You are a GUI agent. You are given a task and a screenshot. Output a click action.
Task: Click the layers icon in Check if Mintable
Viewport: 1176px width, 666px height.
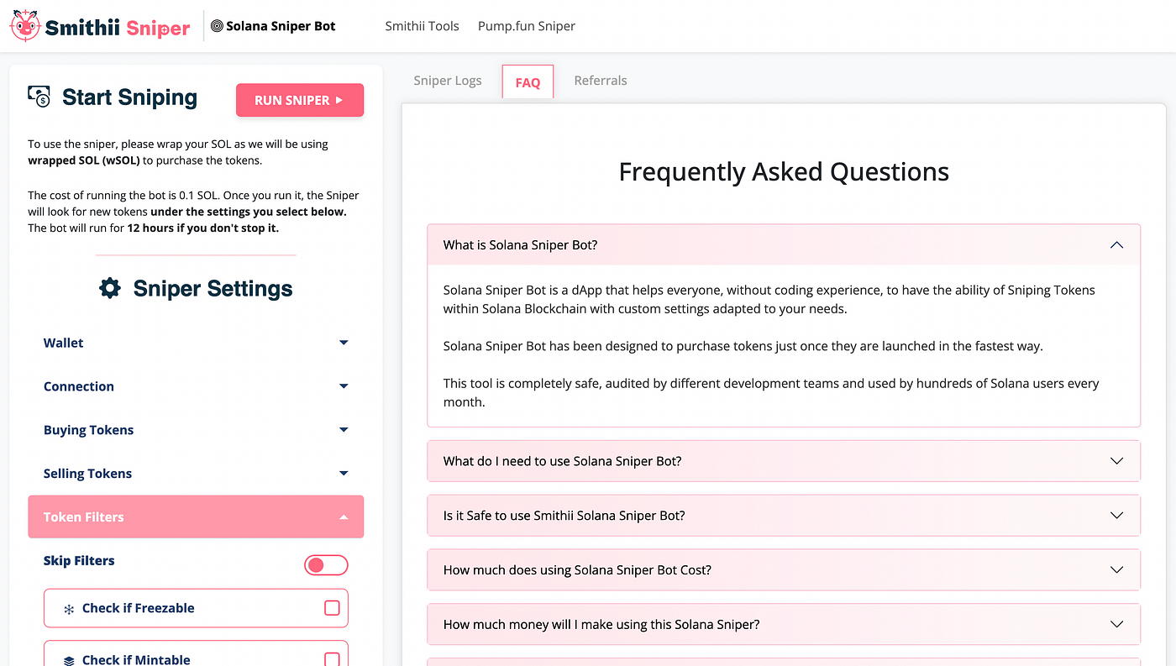coord(69,661)
